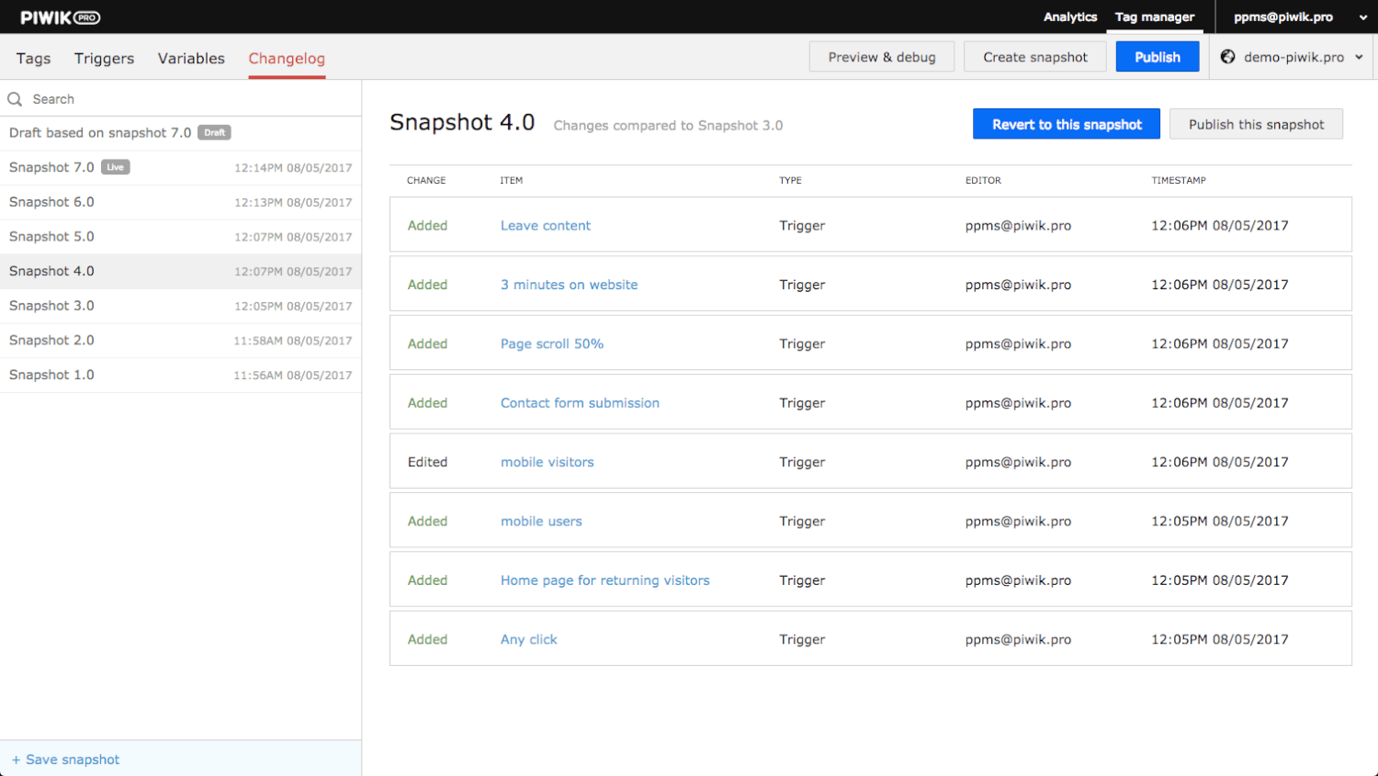
Task: Open the ppms@piwik.pro account dropdown arrow
Action: 1362,17
